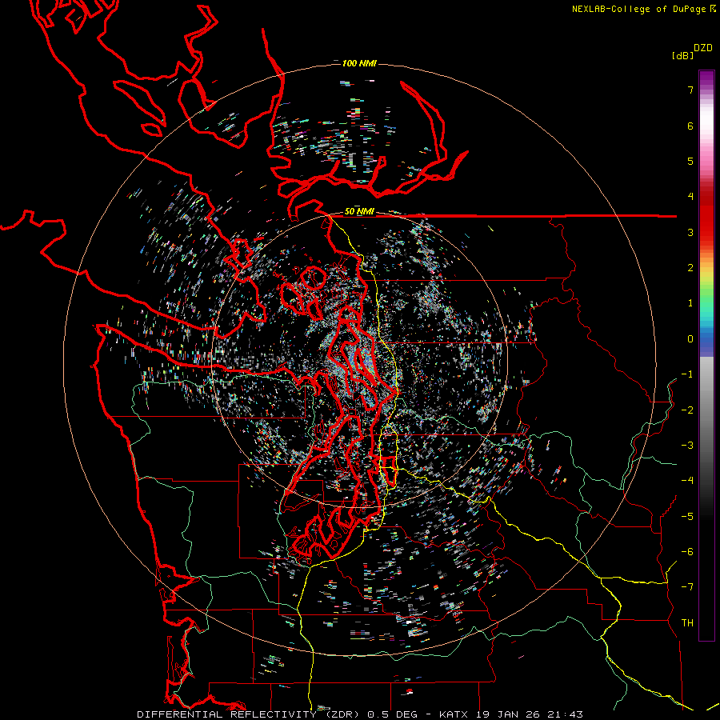Click the DZD legend title
720x720 pixels.
(703, 48)
